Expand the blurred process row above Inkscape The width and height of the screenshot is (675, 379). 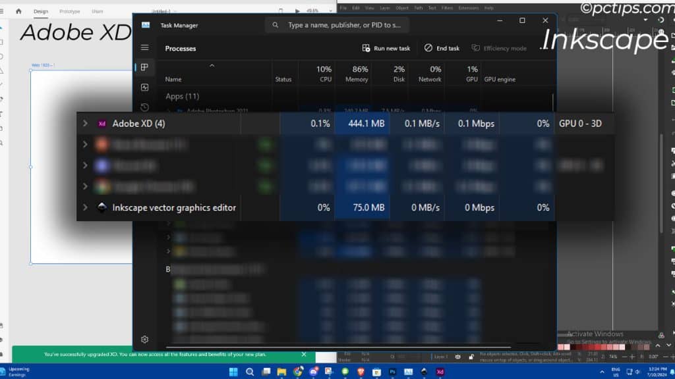pyautogui.click(x=85, y=186)
